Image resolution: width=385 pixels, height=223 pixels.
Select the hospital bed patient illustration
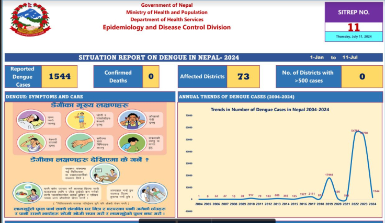153,193
